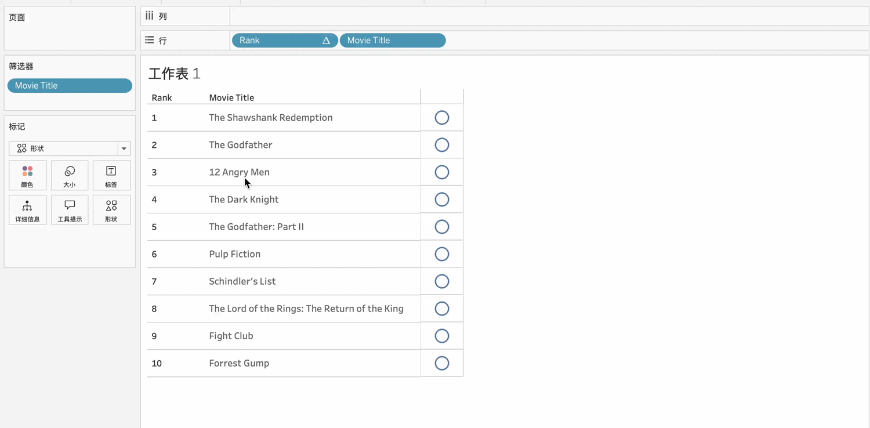Open the Label (标签) marks card
This screenshot has height=428, width=870.
point(111,176)
